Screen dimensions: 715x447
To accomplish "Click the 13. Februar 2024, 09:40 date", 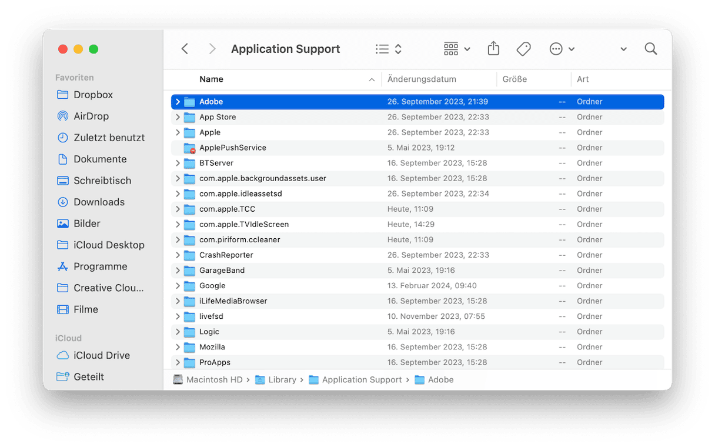I will tap(432, 286).
